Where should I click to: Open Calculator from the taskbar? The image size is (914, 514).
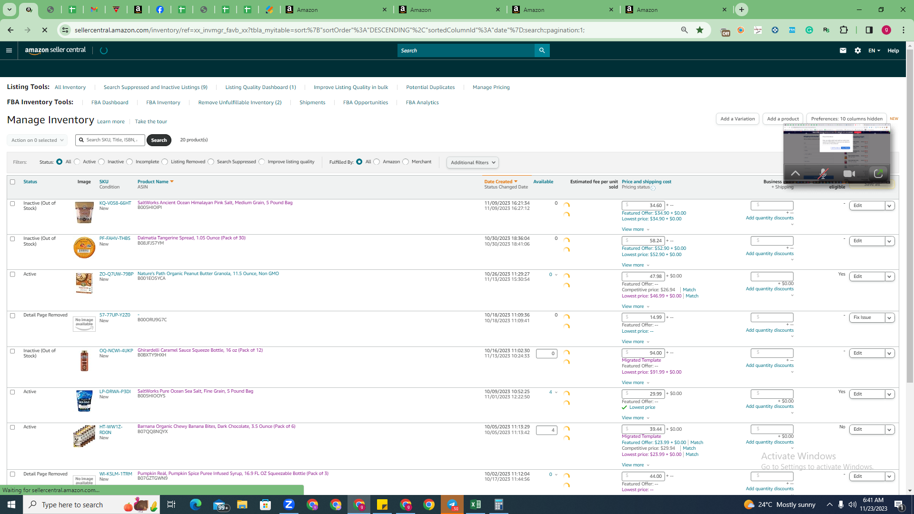[x=499, y=504]
